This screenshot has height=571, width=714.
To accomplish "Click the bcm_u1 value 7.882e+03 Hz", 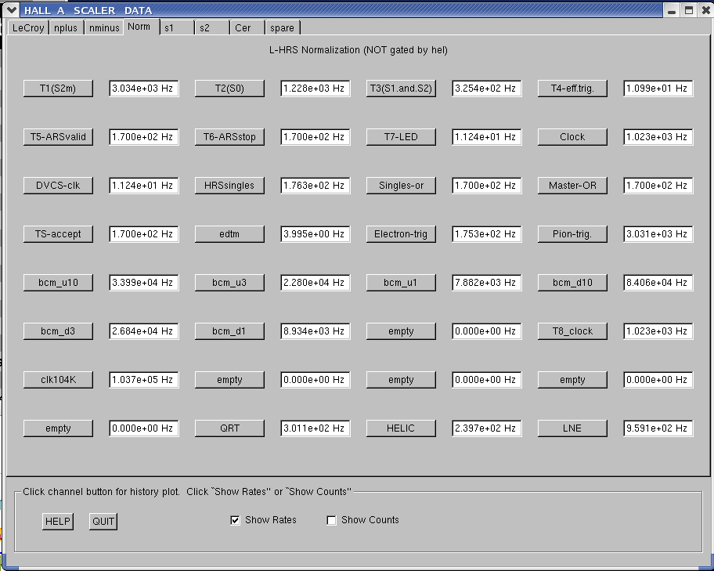I will (x=487, y=283).
